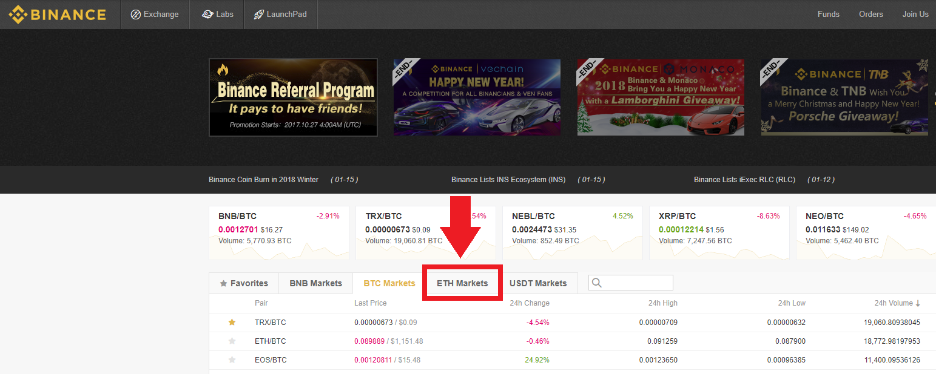Image resolution: width=936 pixels, height=374 pixels.
Task: Click the Labs planet icon
Action: [208, 15]
